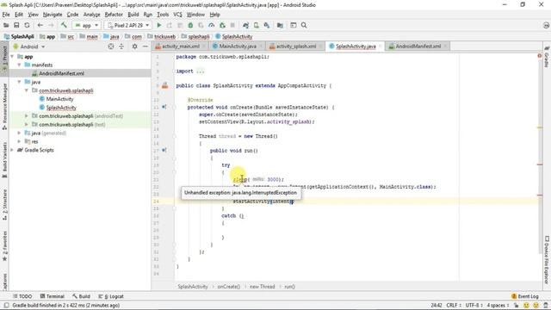
Task: Switch to the MainActivity.java tab
Action: (238, 46)
